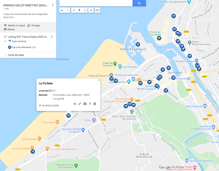Select the add marker tool
The image size is (219, 171).
80,10
